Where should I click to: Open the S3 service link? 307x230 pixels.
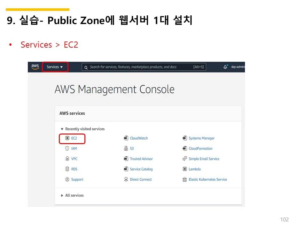pos(132,149)
